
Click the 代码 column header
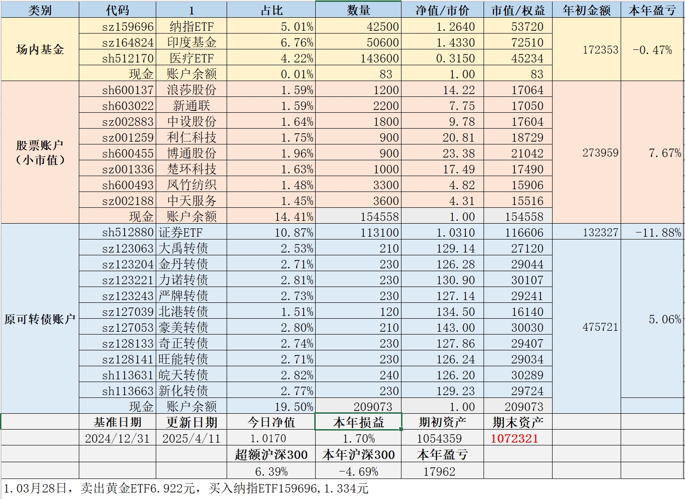pyautogui.click(x=118, y=10)
